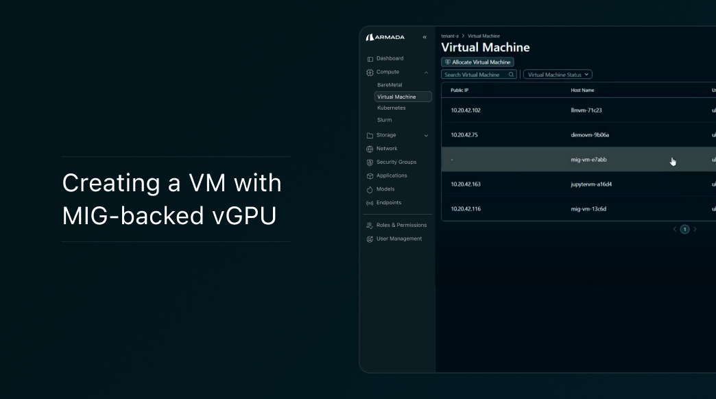Open BareMetal under Compute

pos(390,85)
